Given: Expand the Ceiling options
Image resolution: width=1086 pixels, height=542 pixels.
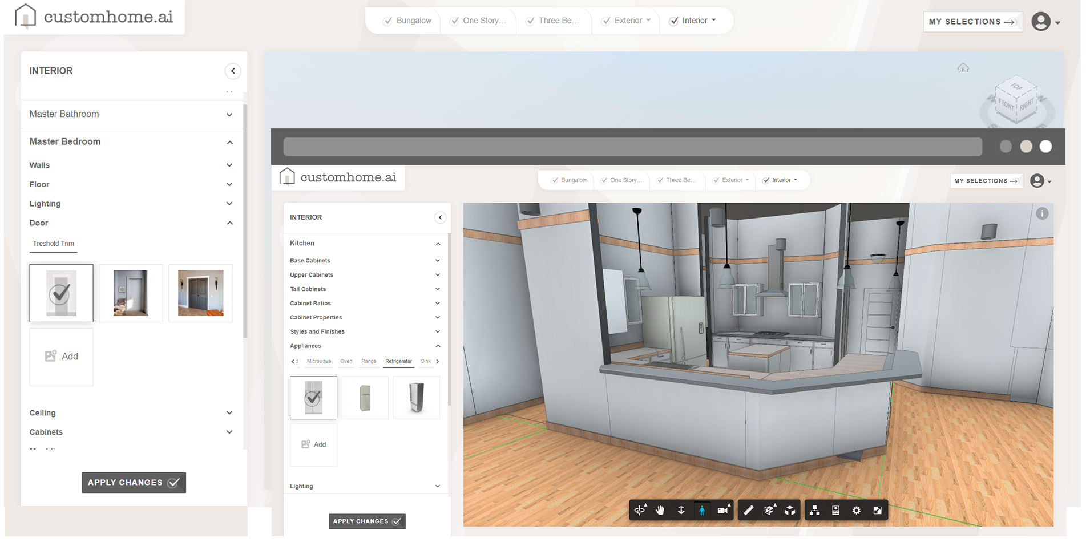Looking at the screenshot, I should [132, 413].
